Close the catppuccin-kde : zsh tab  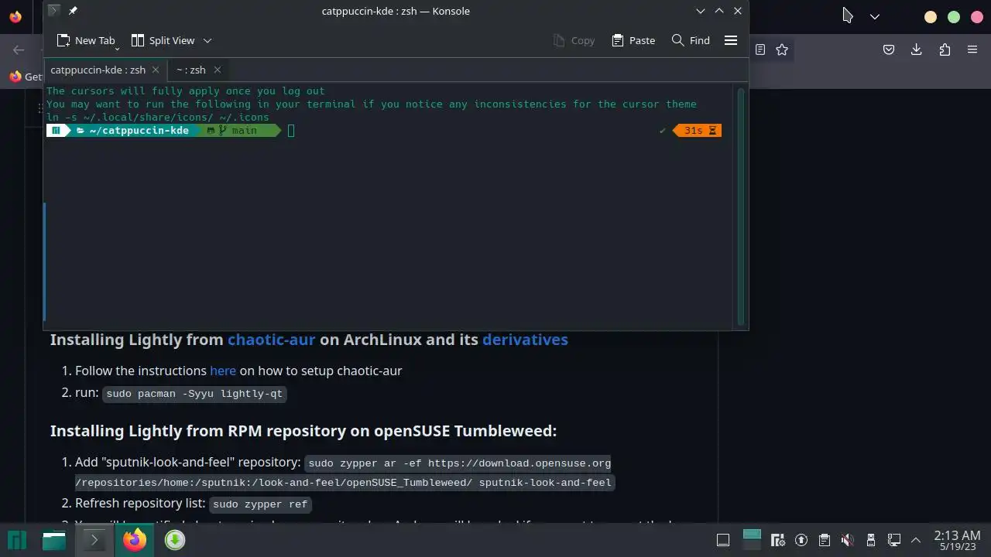pyautogui.click(x=155, y=70)
